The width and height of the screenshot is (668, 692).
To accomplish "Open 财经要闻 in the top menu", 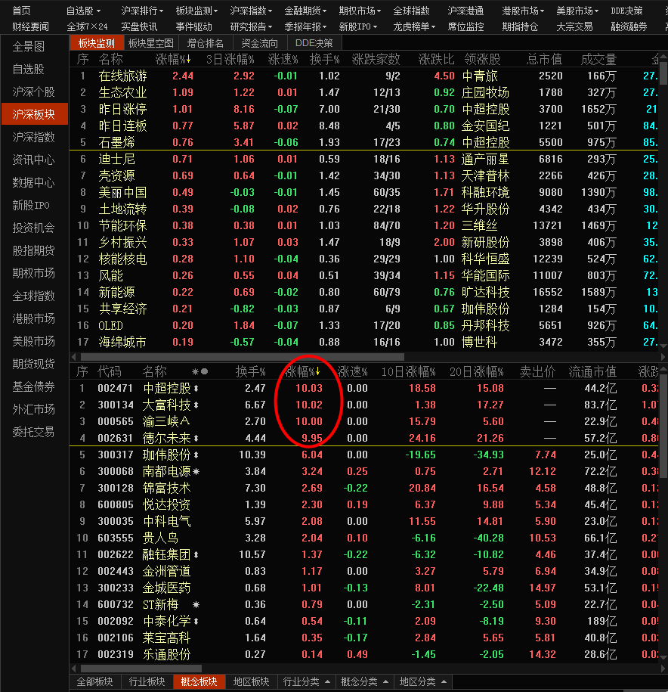I will point(30,27).
